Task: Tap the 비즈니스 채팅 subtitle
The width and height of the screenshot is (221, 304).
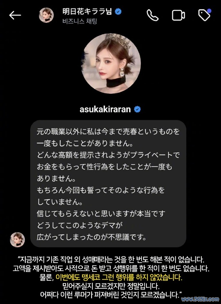Action: 80,21
